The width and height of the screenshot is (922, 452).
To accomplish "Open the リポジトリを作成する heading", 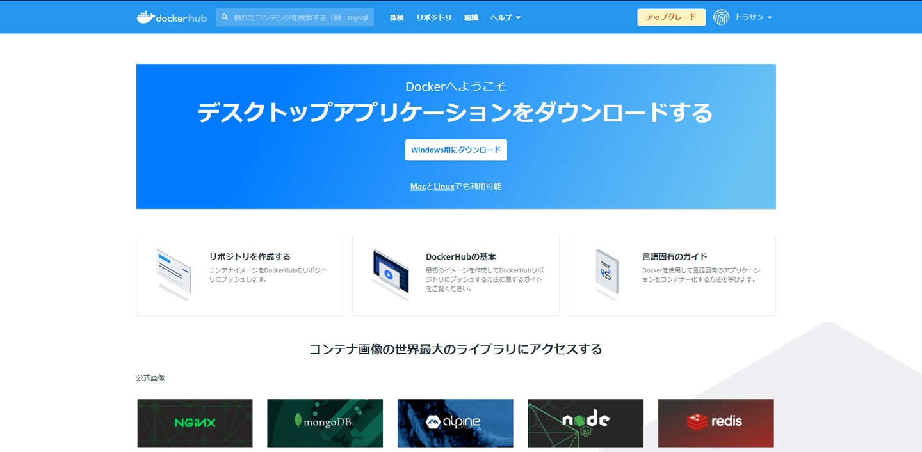I will coord(250,256).
